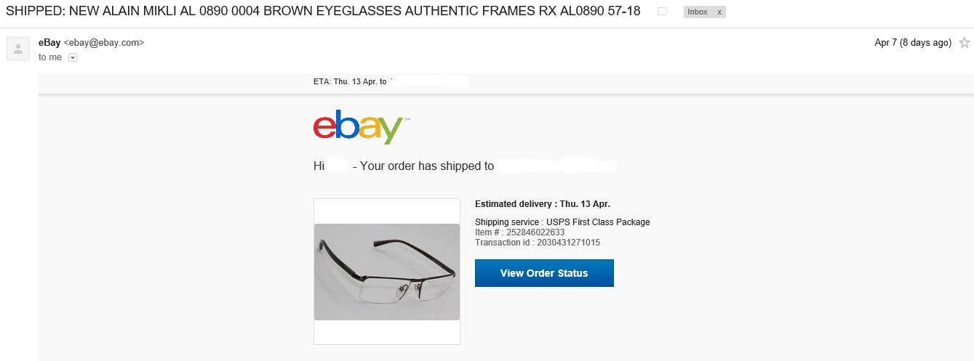This screenshot has height=361, width=974.
Task: Click the USPS First Class Package shipping line
Action: tap(562, 222)
